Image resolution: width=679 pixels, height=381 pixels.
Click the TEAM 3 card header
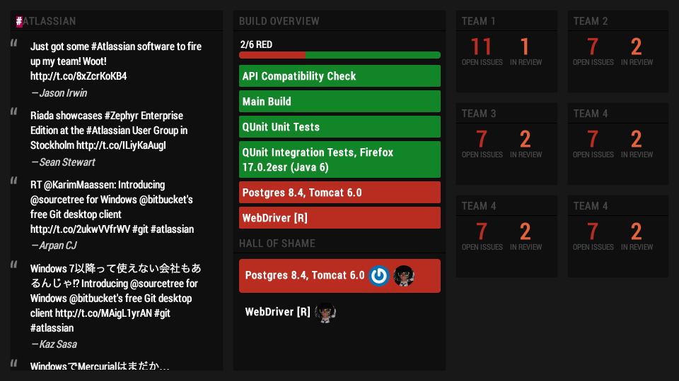tap(479, 114)
